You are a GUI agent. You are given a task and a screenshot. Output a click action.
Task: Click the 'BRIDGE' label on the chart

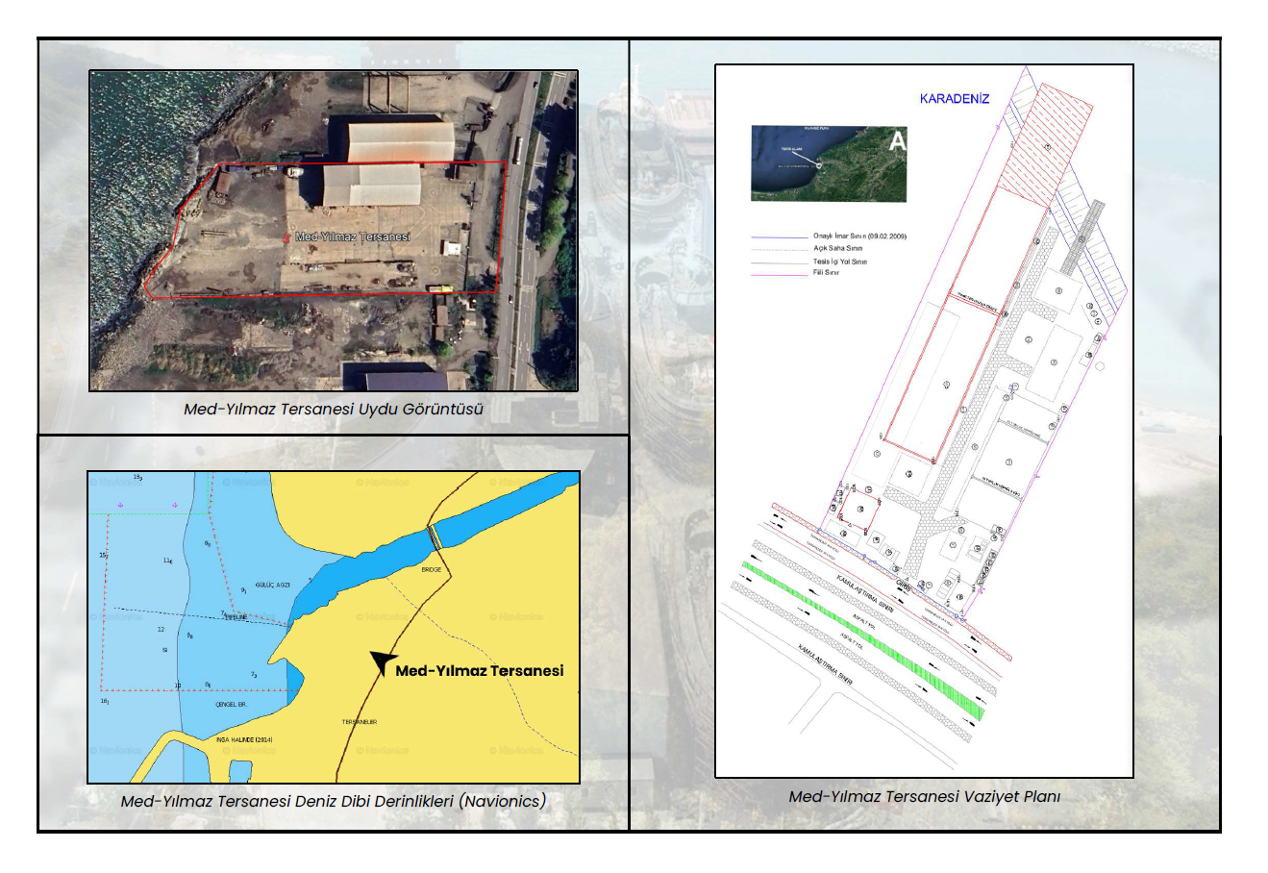click(x=432, y=570)
